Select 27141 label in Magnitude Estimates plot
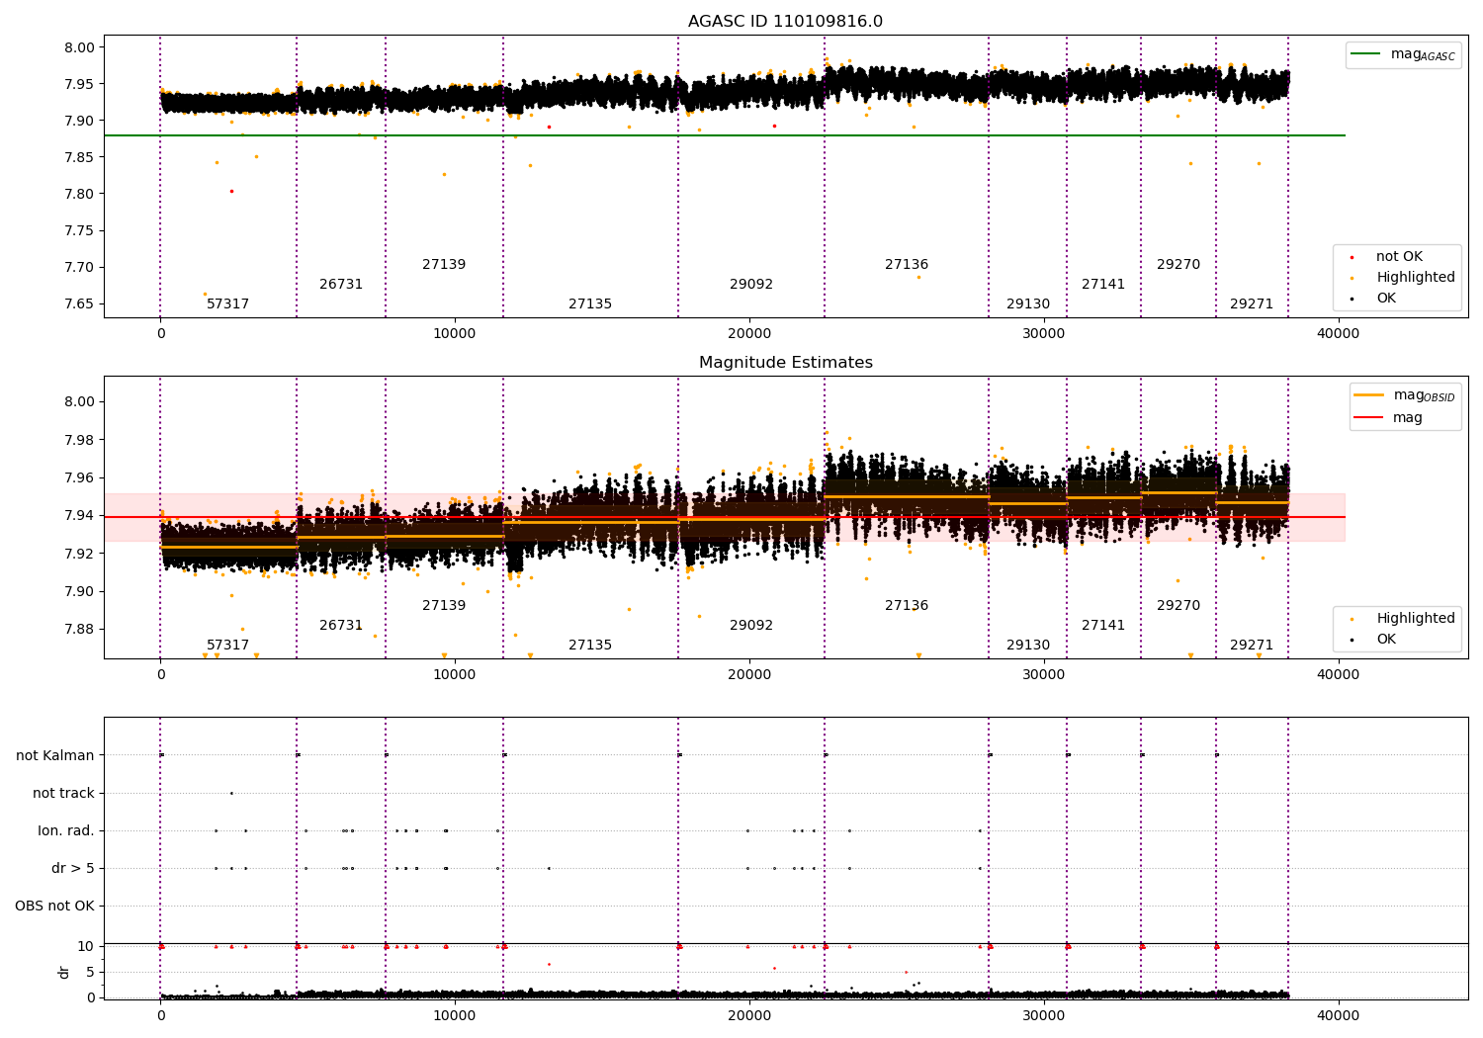 1103,626
